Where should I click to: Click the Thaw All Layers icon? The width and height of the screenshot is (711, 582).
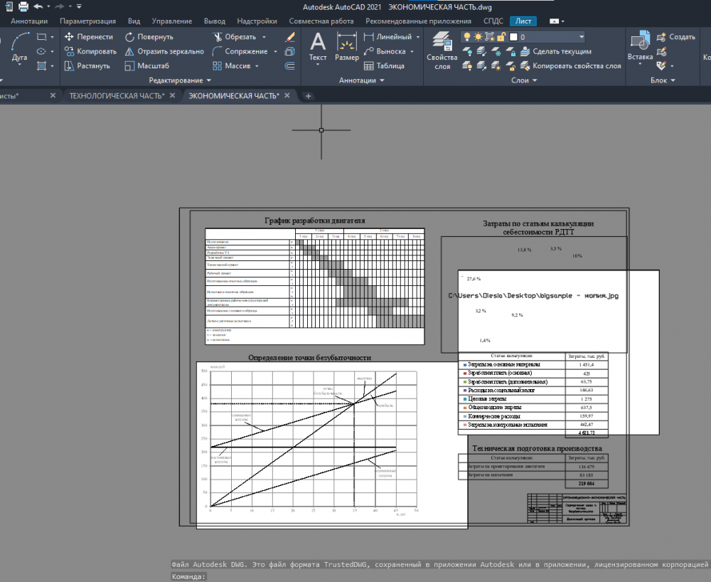(x=496, y=65)
